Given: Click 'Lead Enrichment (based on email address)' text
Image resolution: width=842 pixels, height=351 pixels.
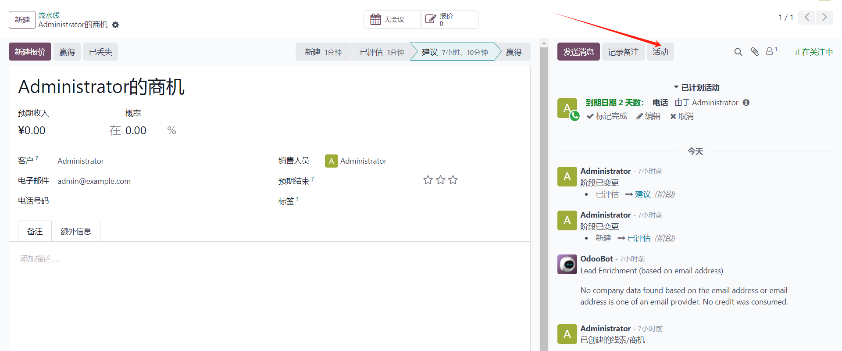Looking at the screenshot, I should (652, 271).
